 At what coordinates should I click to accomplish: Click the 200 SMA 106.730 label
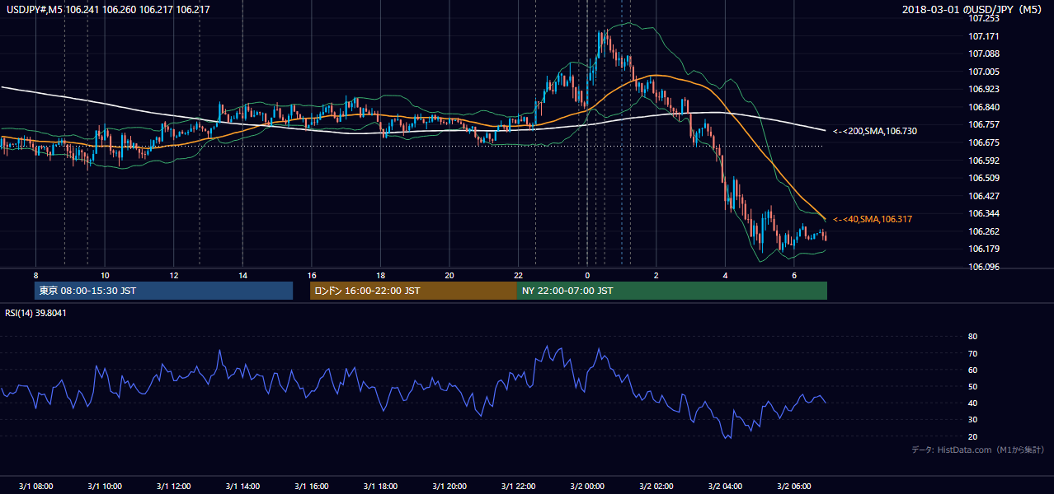pyautogui.click(x=875, y=131)
